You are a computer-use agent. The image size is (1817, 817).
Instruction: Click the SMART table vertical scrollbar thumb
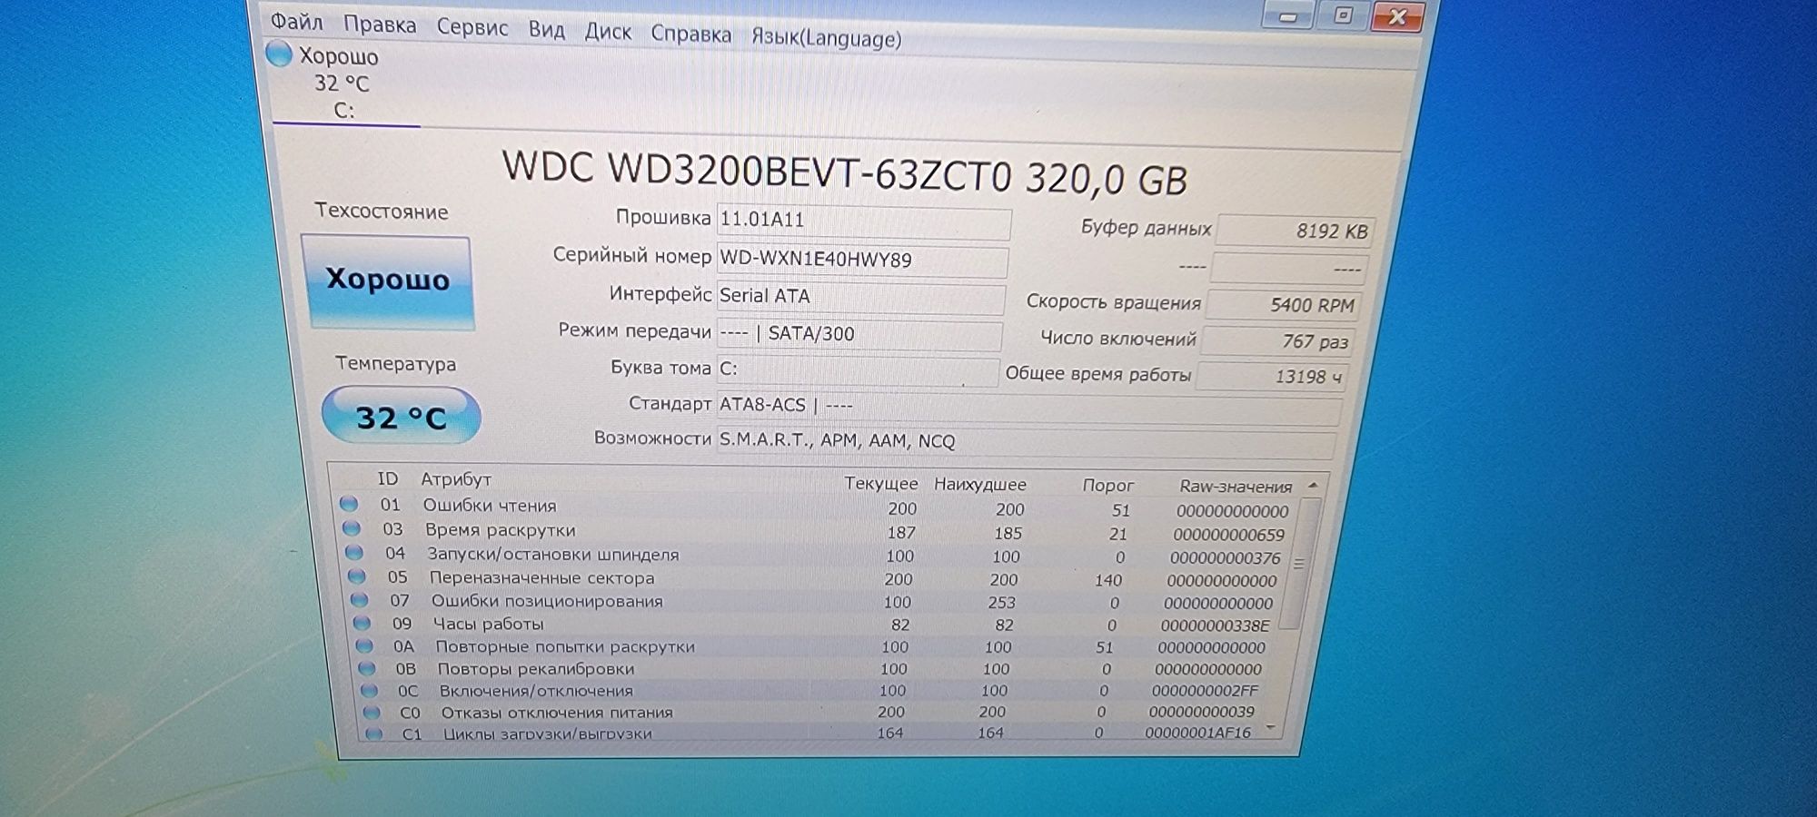[x=1301, y=564]
